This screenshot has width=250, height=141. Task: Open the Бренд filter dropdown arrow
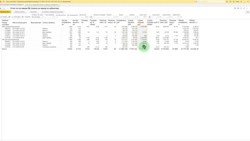(x=125, y=17)
